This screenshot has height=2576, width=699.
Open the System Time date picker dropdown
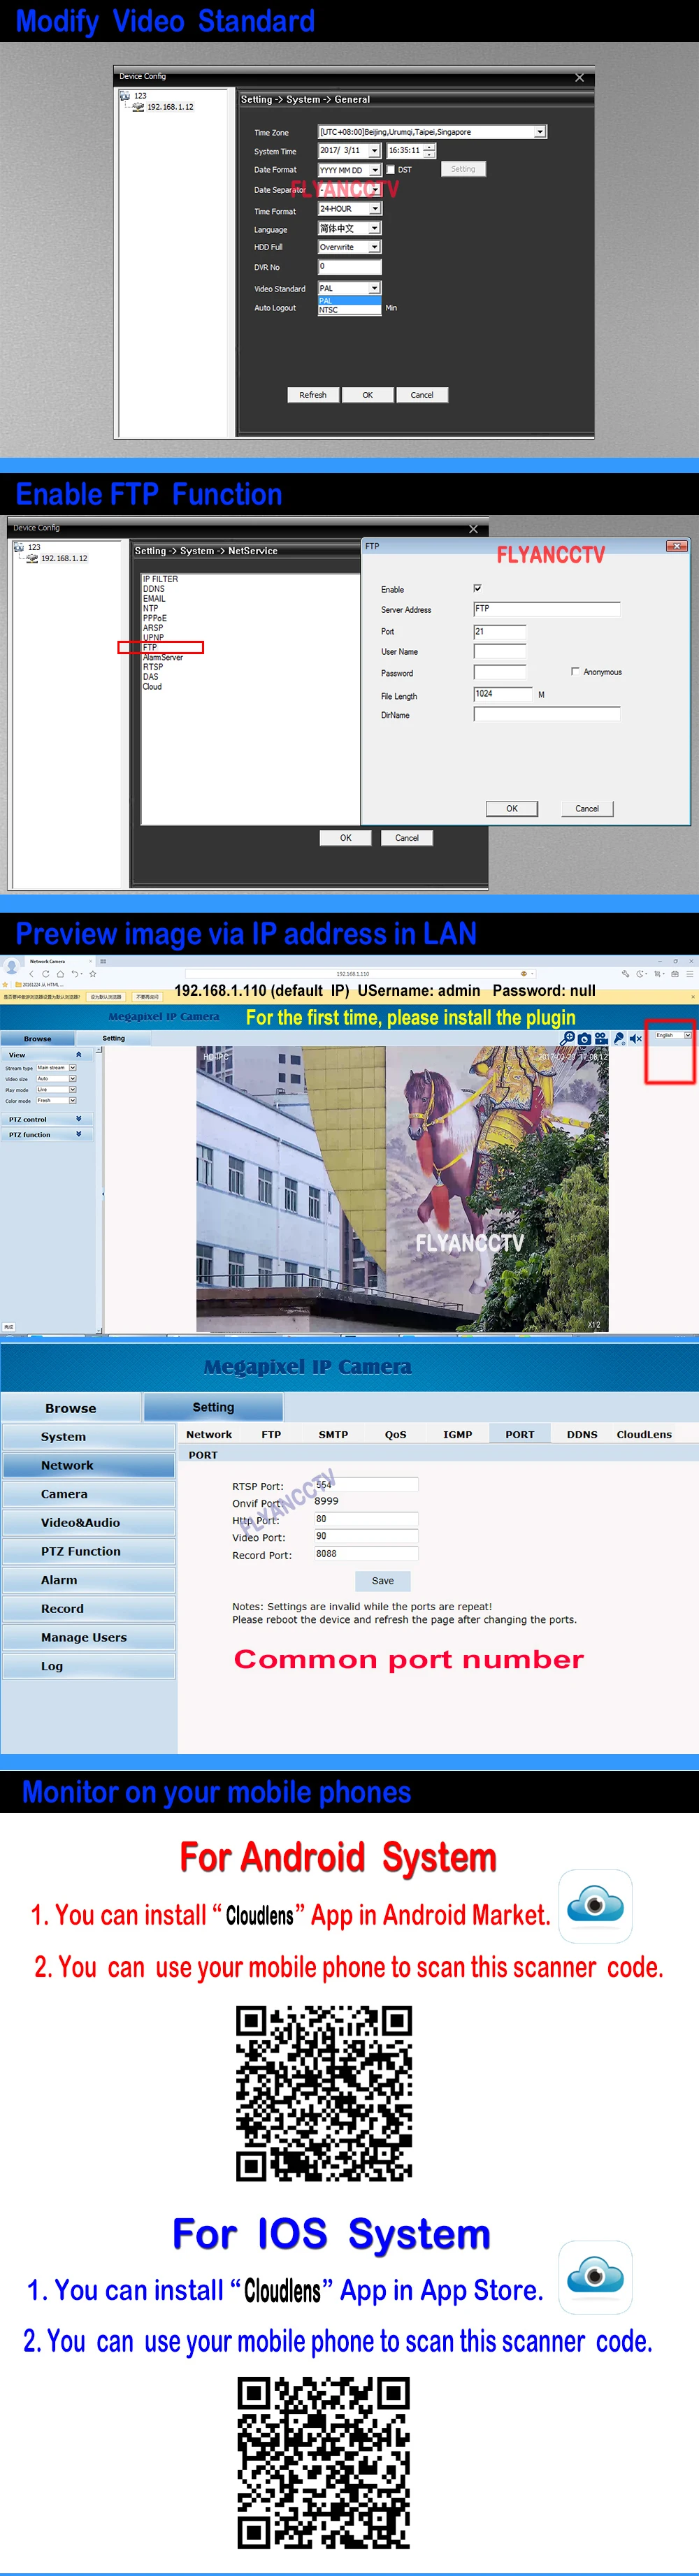(375, 151)
